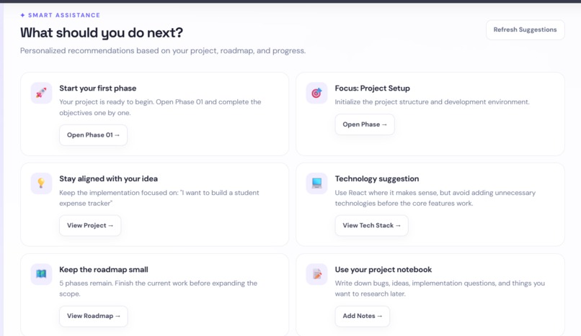Click the student expense tracker description text
The width and height of the screenshot is (581, 336).
point(159,198)
